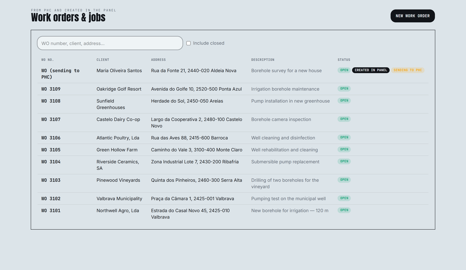The height and width of the screenshot is (270, 466).
Task: Click the DESCRIPTION column header
Action: tap(263, 60)
